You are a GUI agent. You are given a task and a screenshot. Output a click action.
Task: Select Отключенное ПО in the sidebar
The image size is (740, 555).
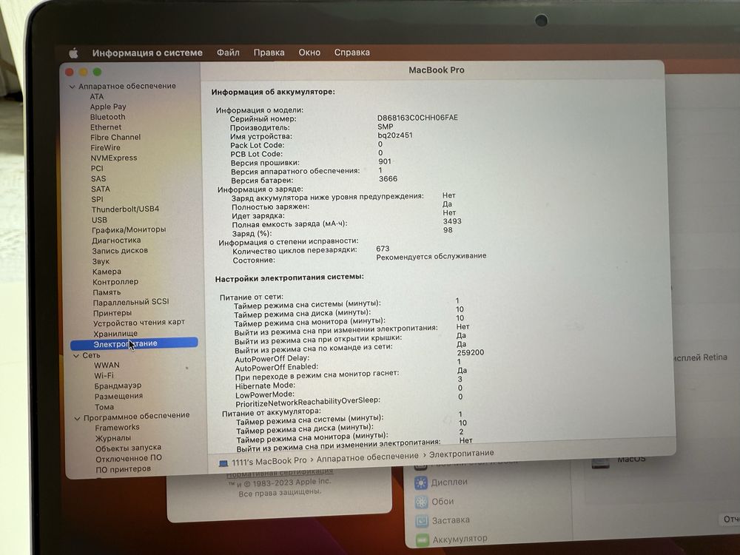tap(129, 458)
